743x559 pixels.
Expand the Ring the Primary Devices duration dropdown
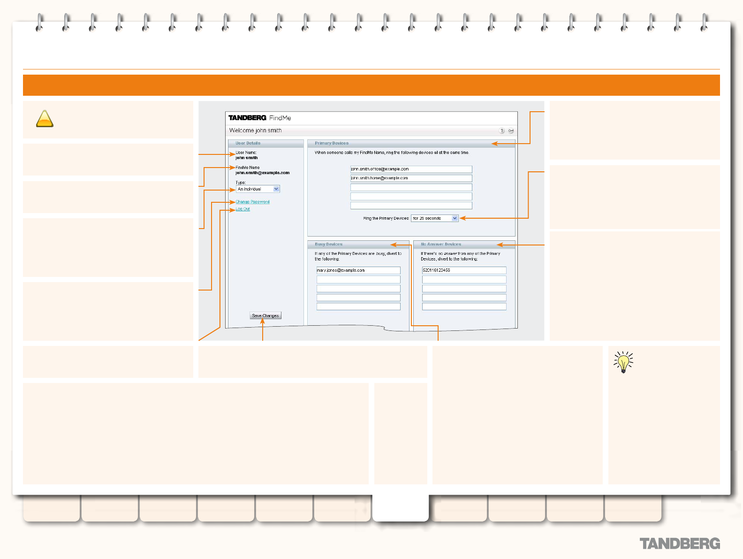coord(434,218)
